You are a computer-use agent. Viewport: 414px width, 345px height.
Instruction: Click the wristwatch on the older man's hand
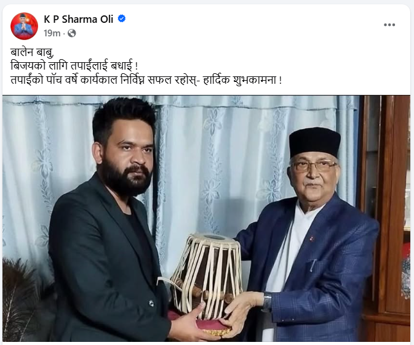[267, 302]
